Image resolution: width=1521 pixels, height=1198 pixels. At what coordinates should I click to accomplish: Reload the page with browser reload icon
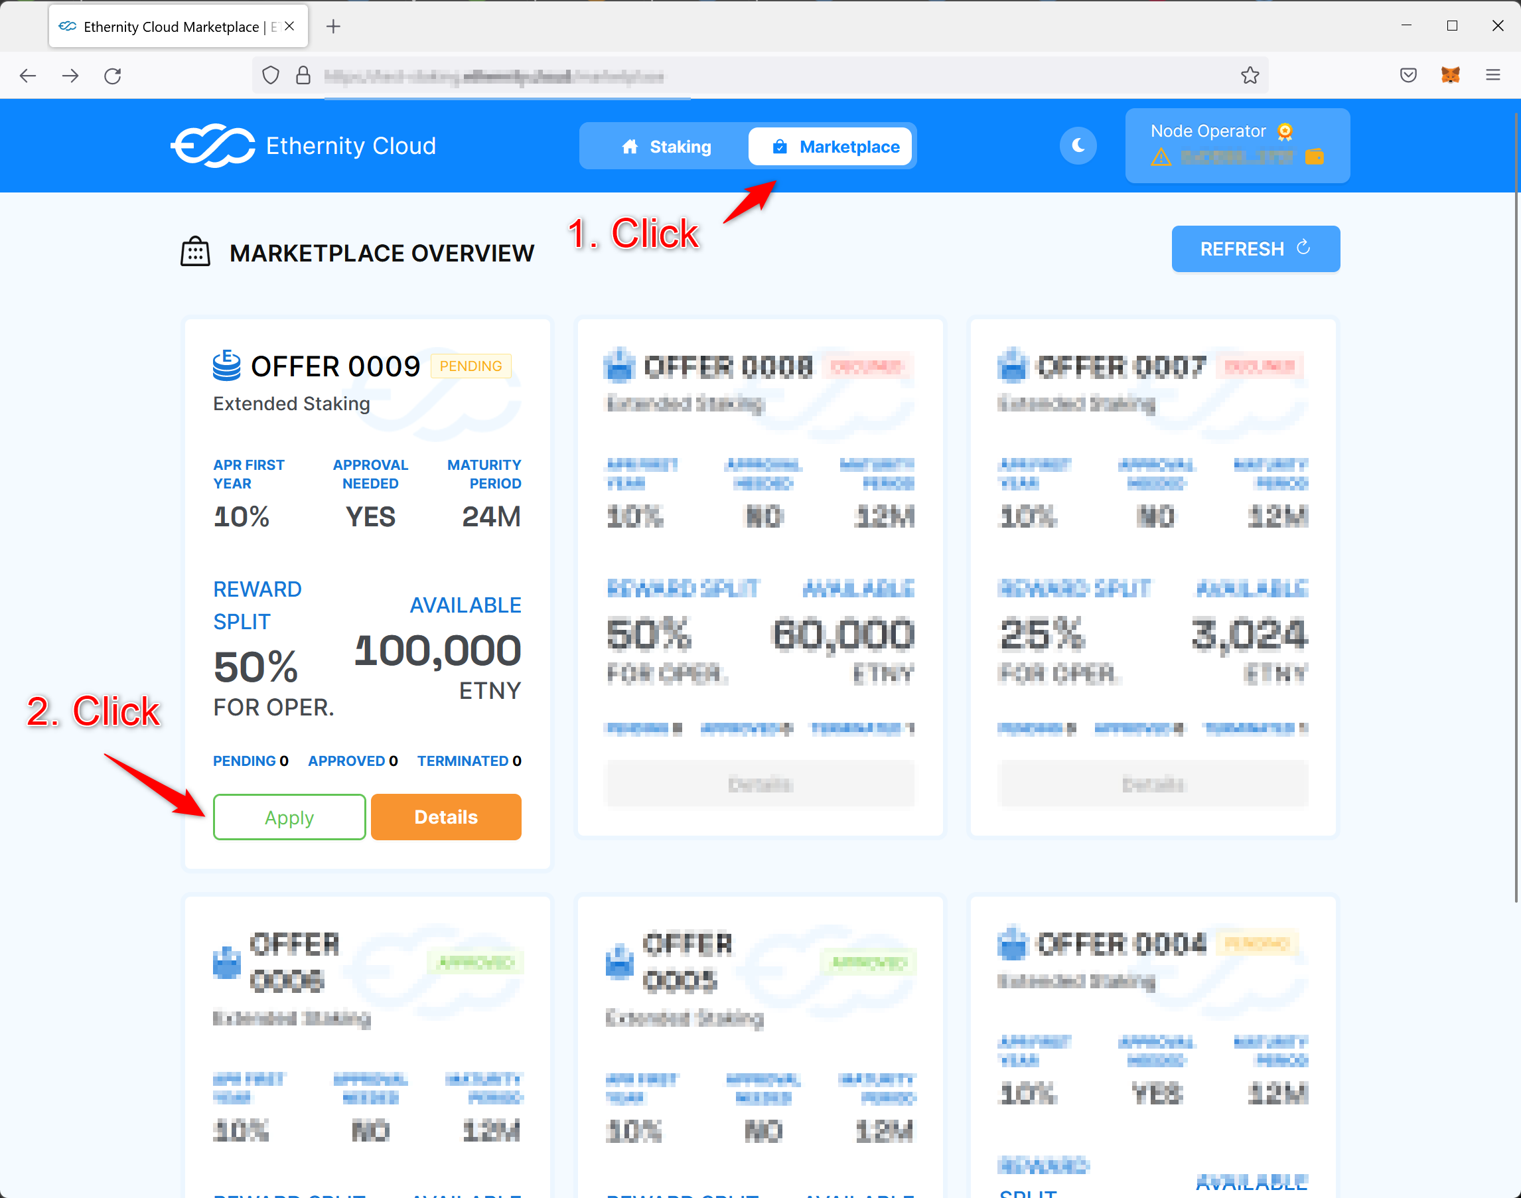pyautogui.click(x=113, y=76)
